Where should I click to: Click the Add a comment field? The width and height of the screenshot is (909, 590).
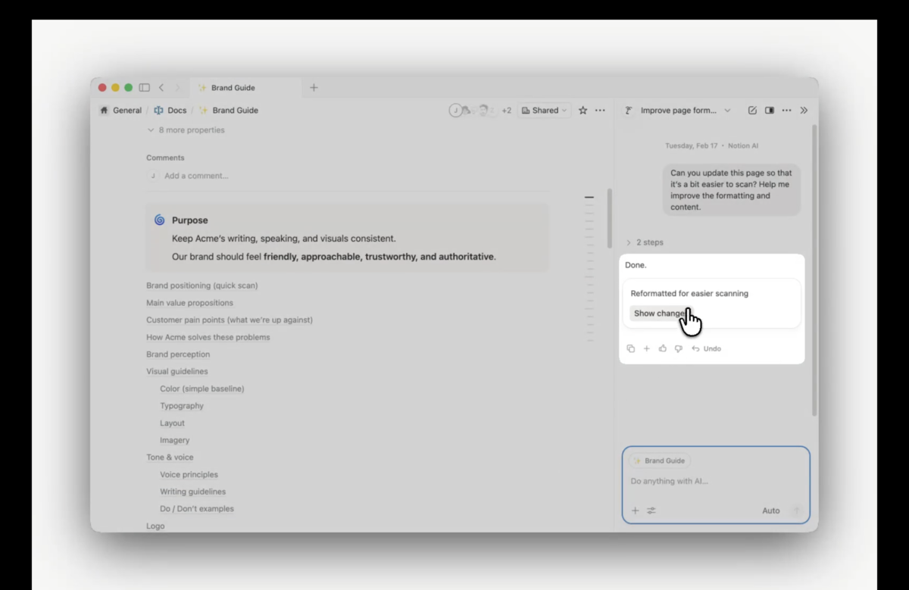[196, 176]
